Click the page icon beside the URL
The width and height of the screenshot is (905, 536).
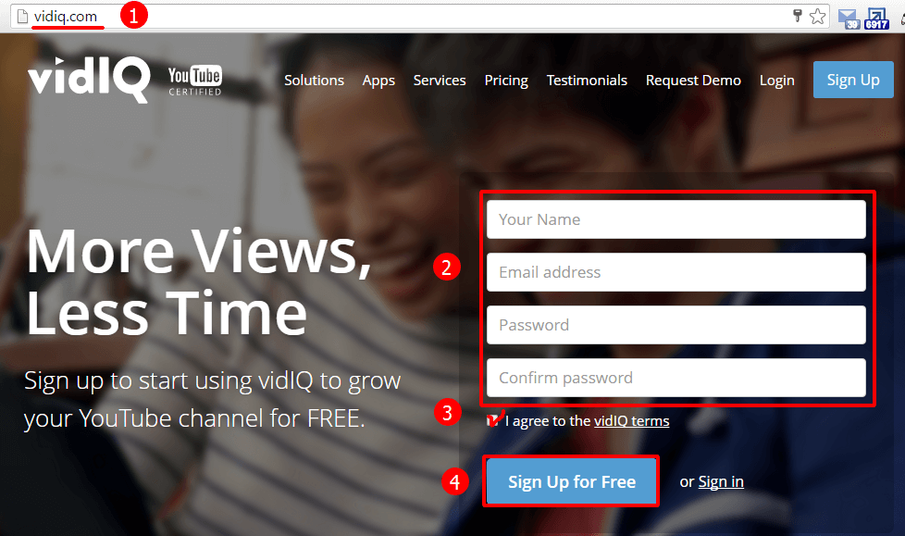[x=20, y=16]
